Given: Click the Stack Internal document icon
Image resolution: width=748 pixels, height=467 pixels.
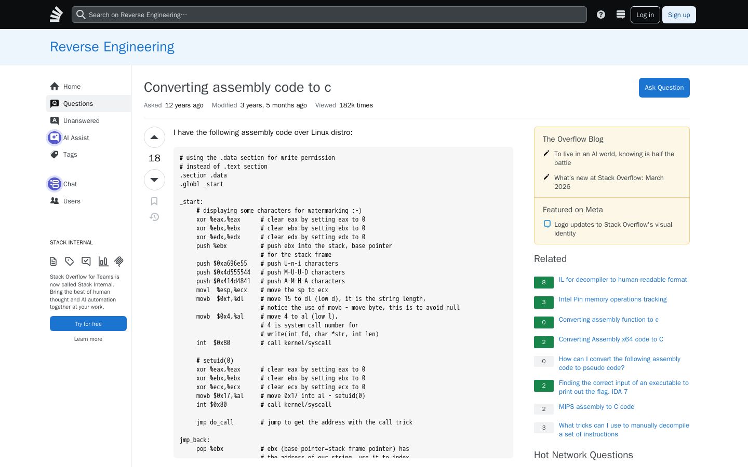Looking at the screenshot, I should 53,262.
